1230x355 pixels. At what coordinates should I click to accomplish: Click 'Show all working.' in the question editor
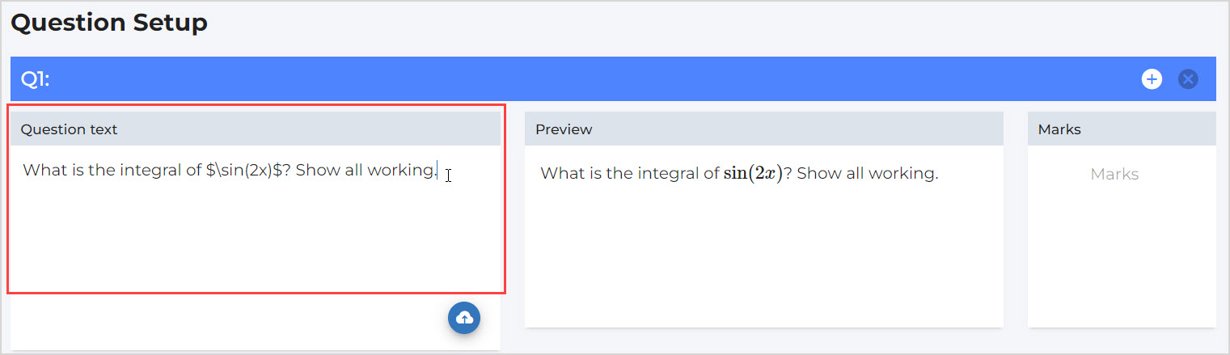point(366,170)
